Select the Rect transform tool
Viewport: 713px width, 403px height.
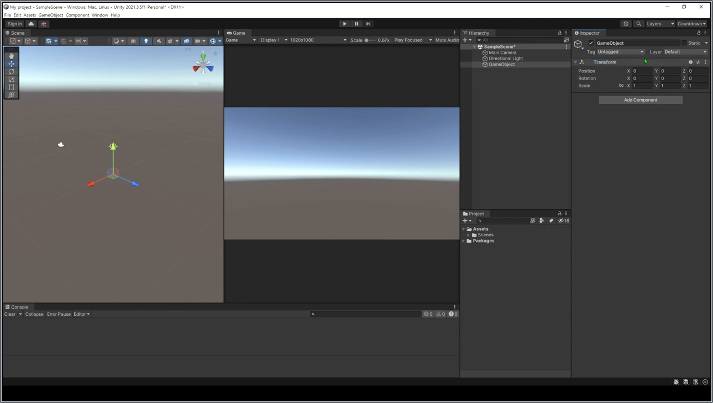[11, 87]
